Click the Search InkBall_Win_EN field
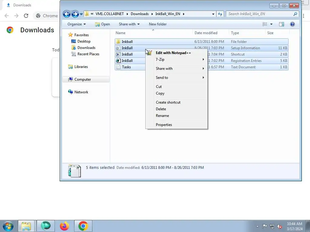310x232 pixels. point(262,14)
